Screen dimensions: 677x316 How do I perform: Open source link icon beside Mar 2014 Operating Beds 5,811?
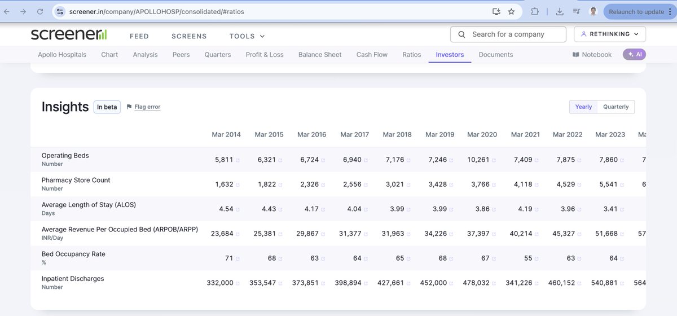pos(238,160)
